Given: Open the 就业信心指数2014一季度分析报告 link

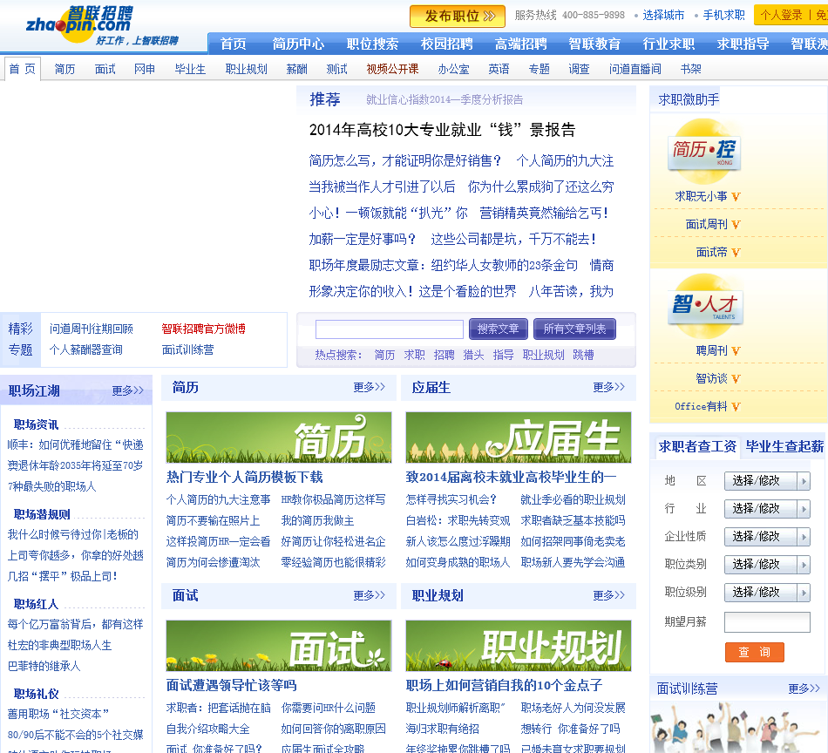Looking at the screenshot, I should [445, 100].
